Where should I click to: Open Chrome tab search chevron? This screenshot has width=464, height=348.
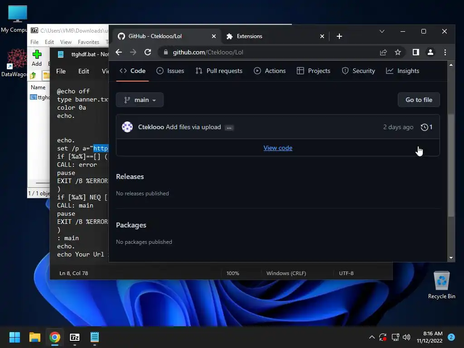[382, 31]
